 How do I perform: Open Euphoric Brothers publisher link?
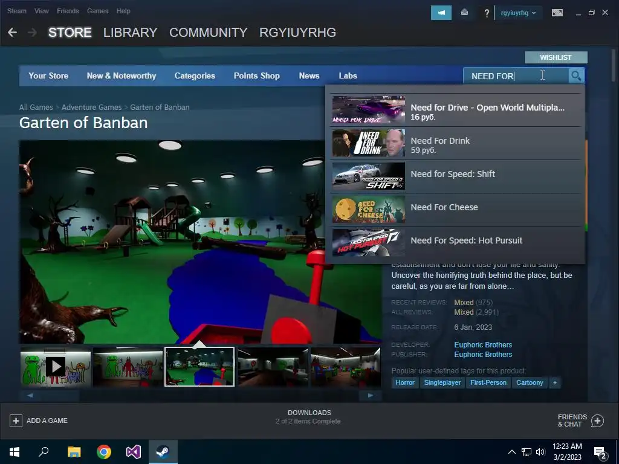[483, 354]
